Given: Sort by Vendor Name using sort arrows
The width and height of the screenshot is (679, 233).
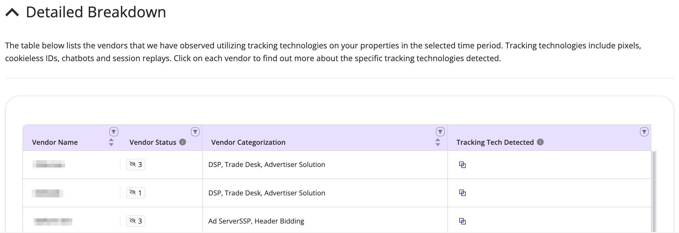Looking at the screenshot, I should (x=111, y=142).
